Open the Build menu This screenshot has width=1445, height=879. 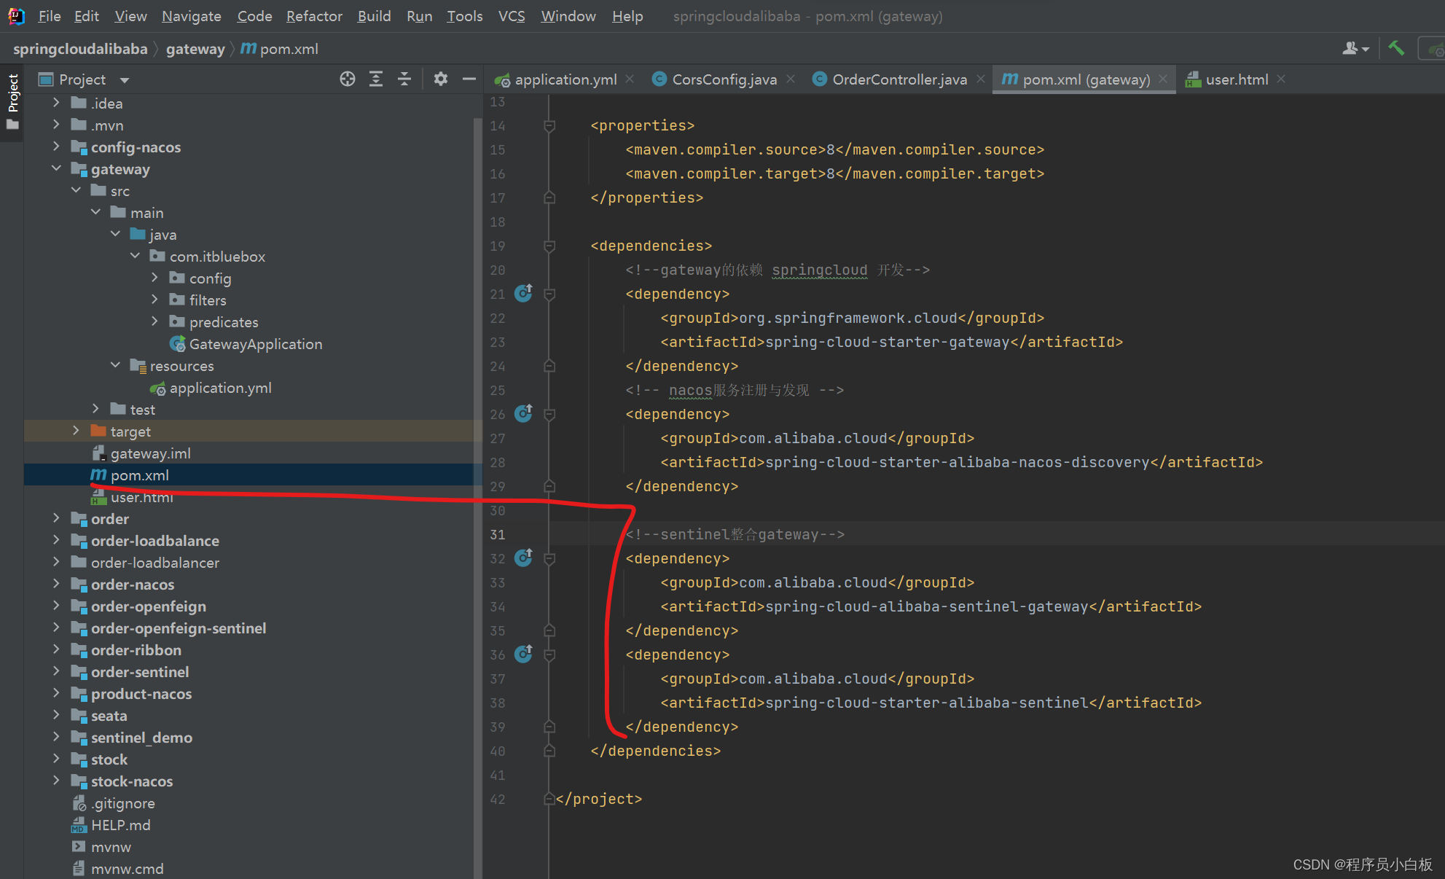pos(374,16)
